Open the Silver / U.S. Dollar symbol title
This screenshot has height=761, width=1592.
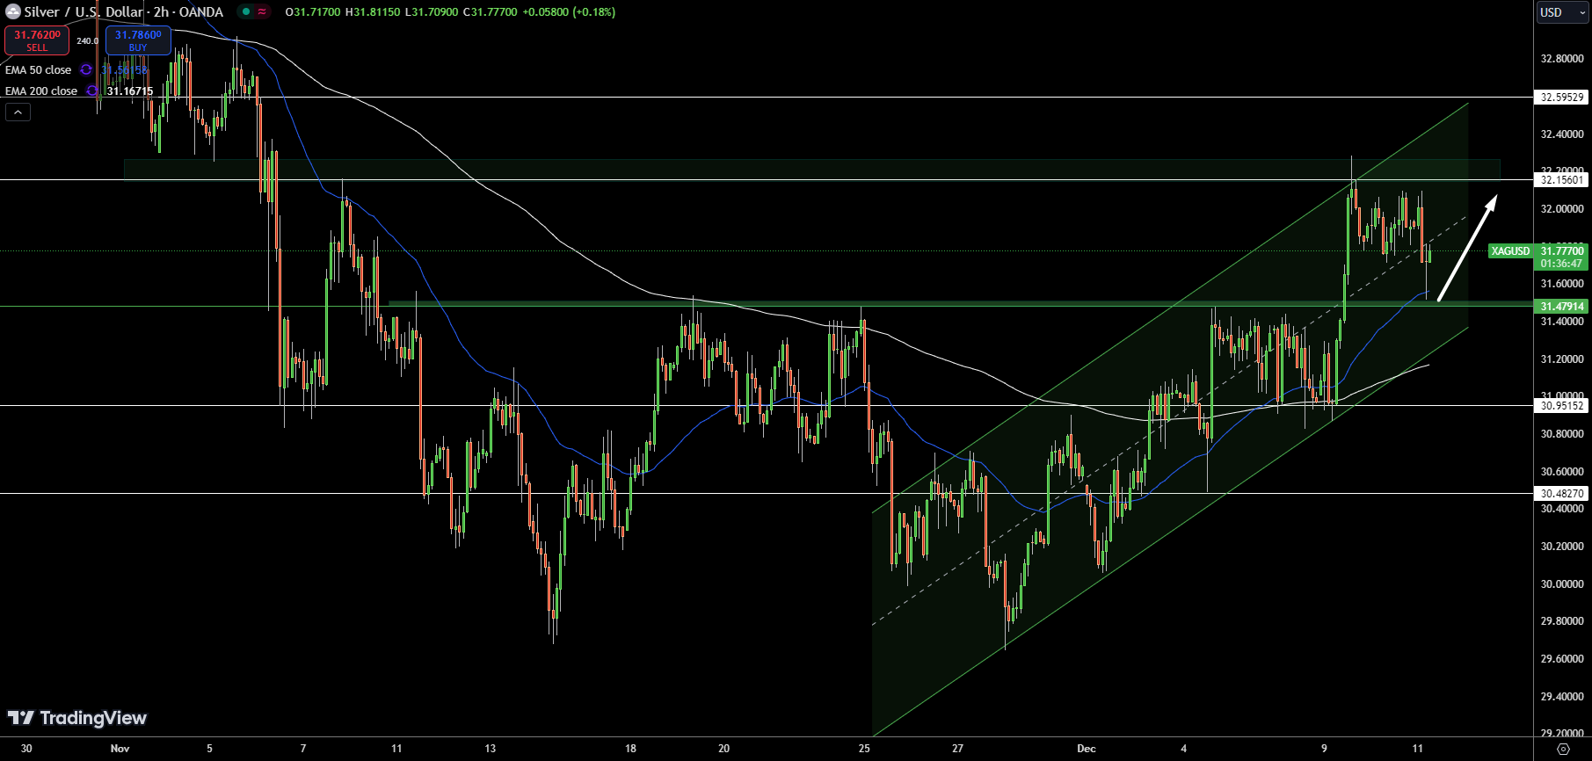(x=84, y=11)
